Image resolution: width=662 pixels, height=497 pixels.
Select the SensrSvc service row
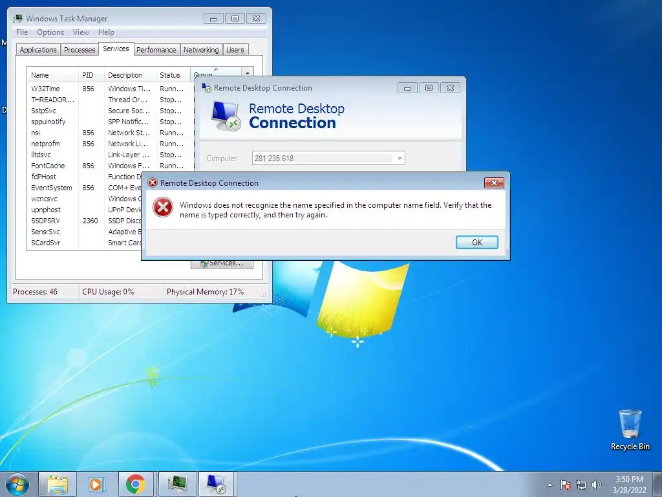85,232
